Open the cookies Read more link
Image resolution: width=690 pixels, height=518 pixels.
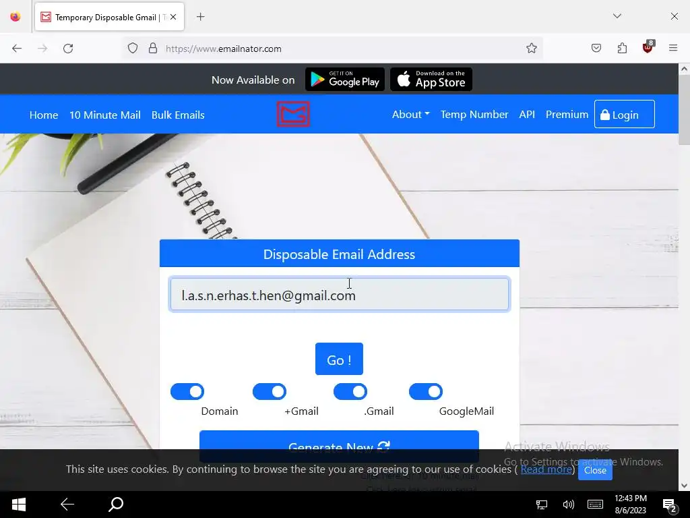point(546,469)
